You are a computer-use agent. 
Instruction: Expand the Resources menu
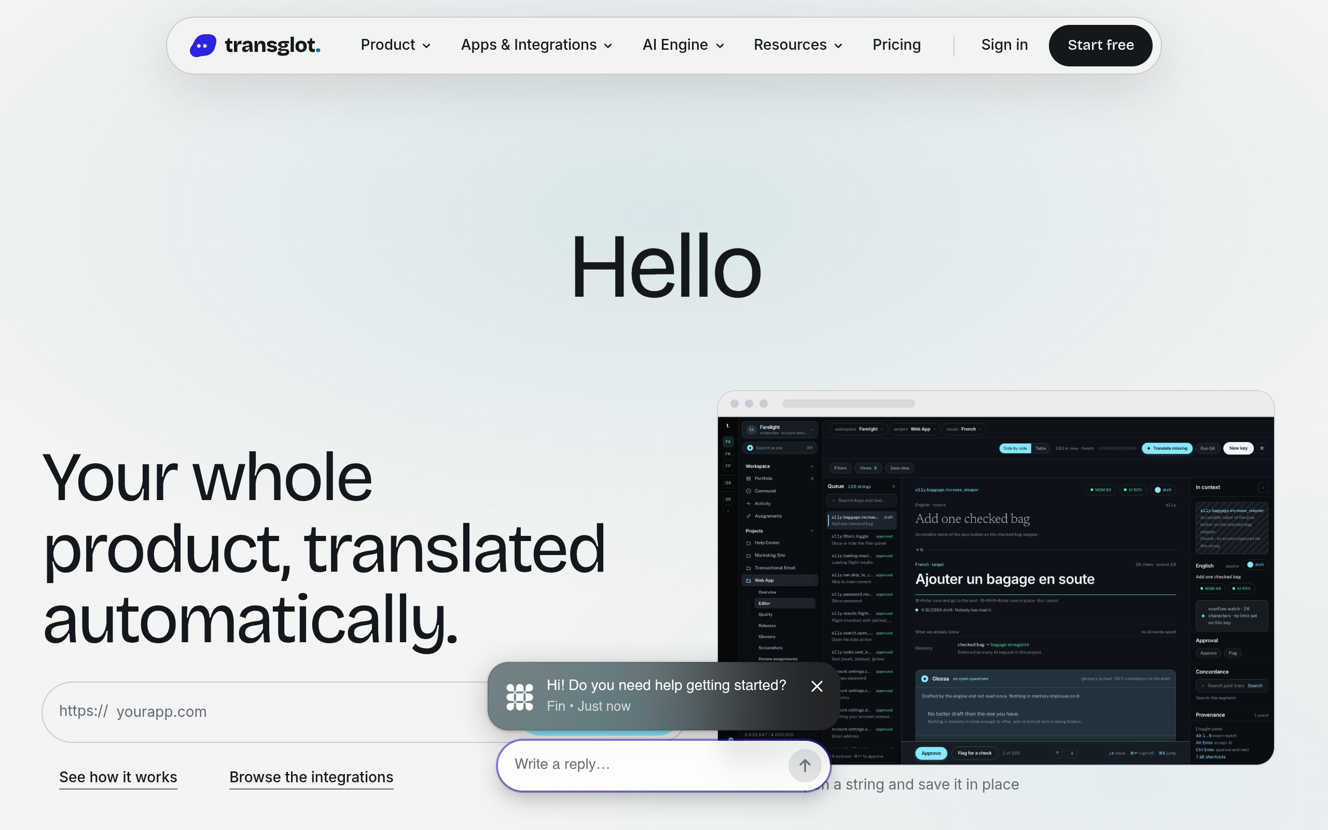coord(797,45)
